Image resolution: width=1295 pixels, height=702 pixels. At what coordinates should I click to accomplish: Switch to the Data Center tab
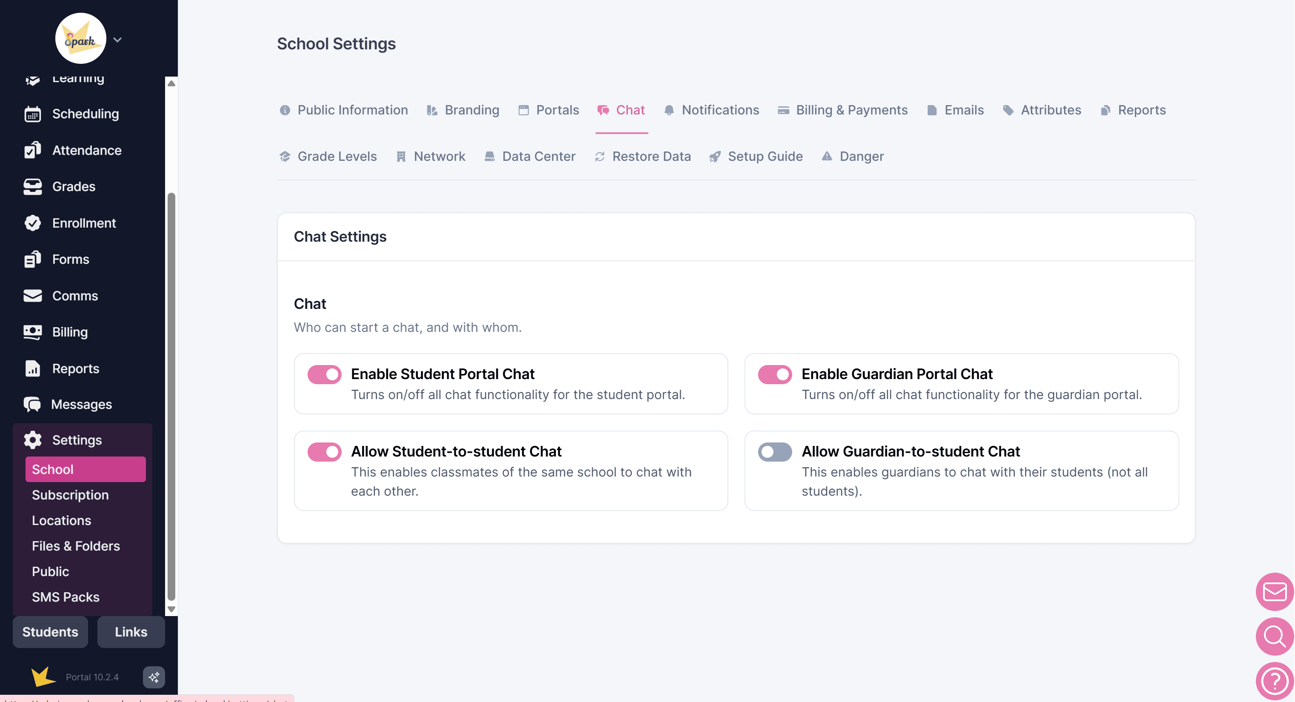point(529,157)
